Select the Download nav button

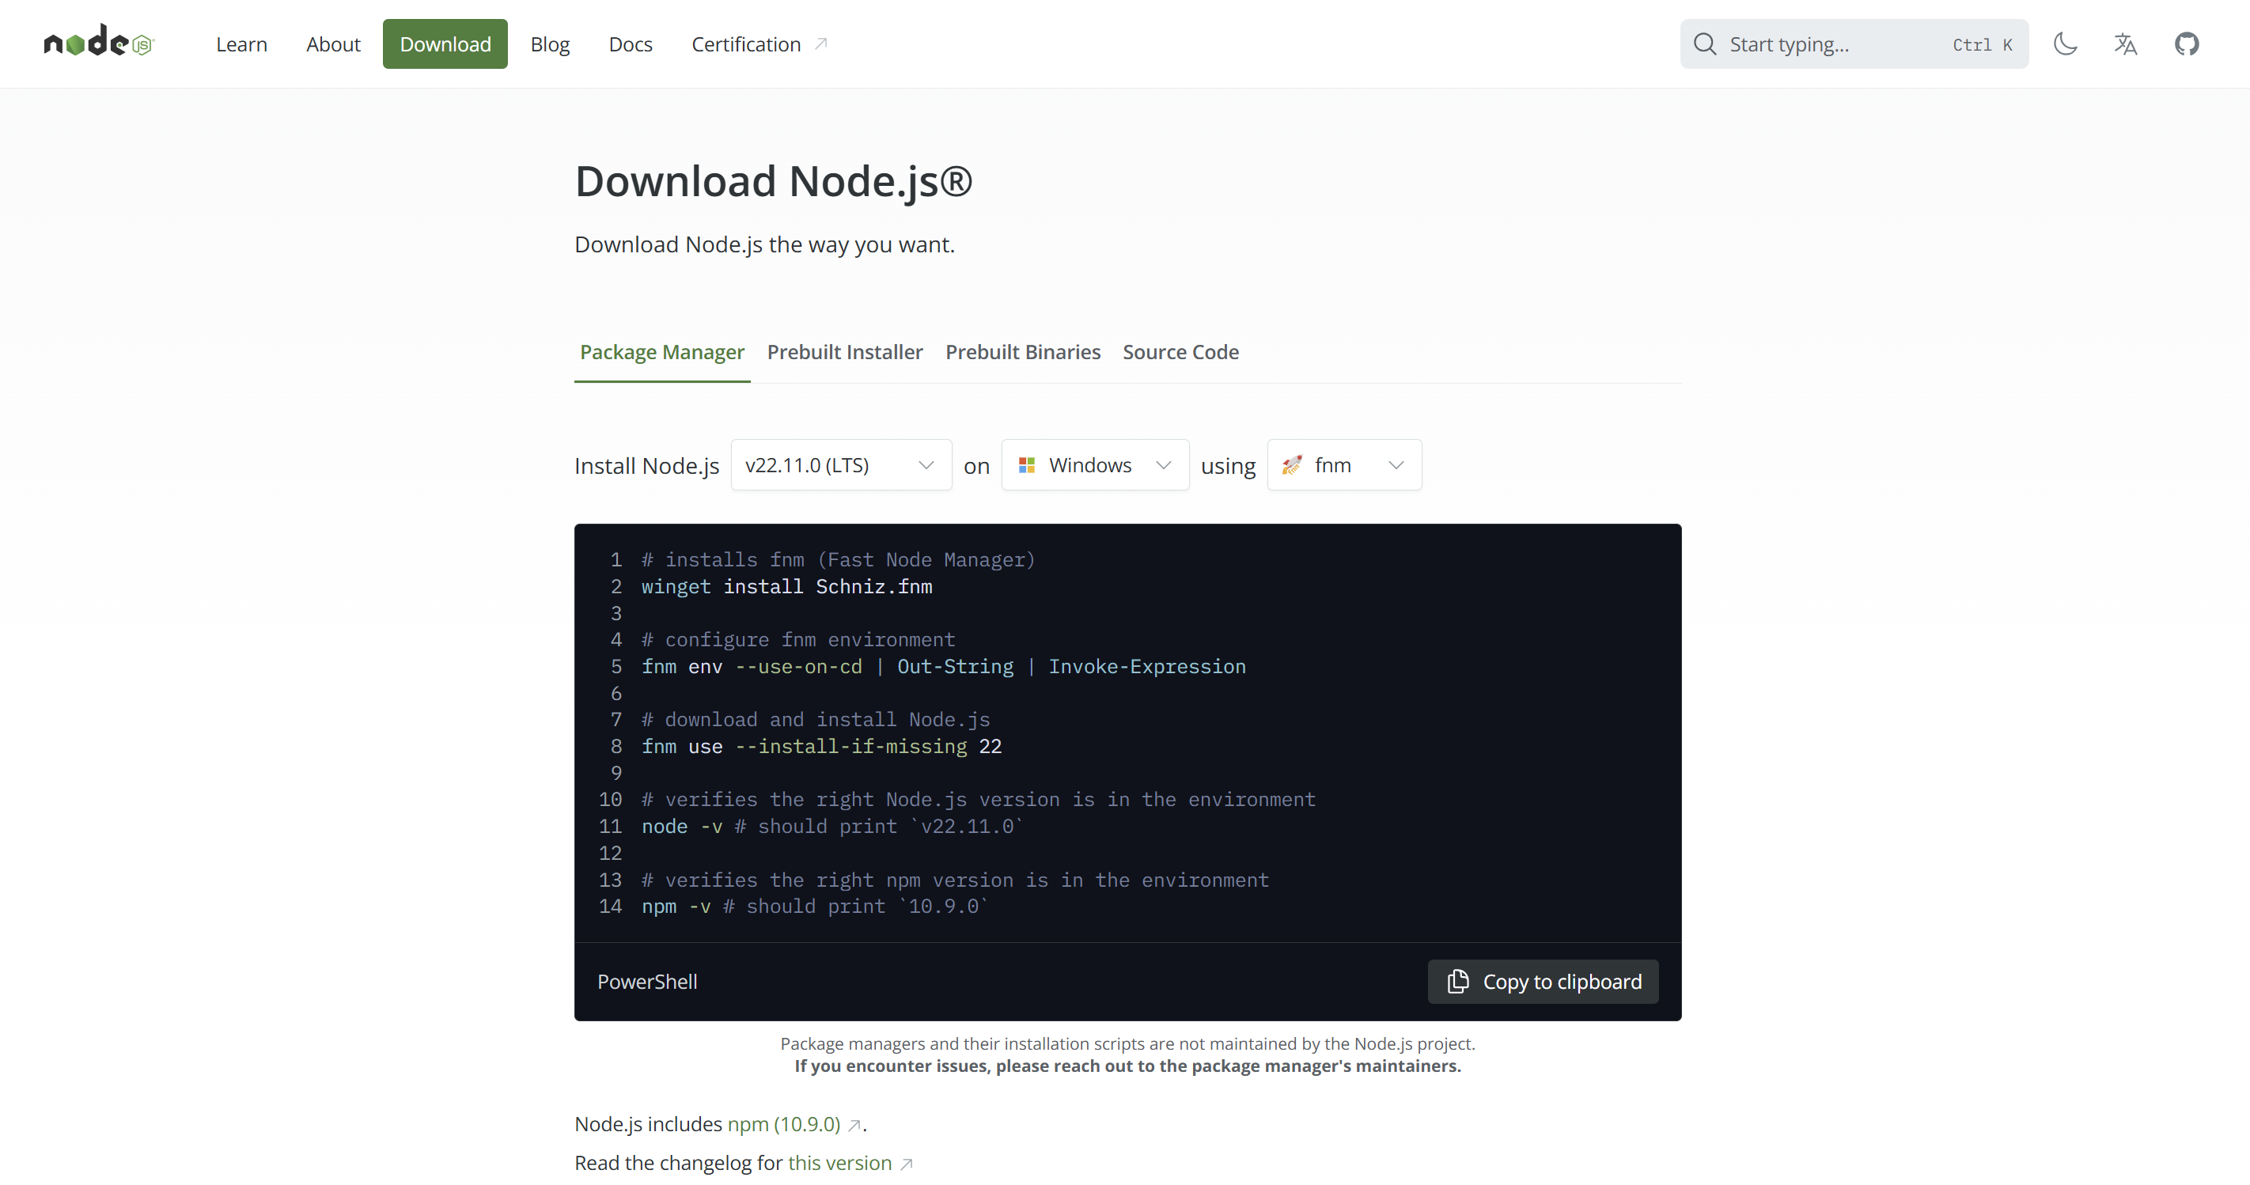tap(445, 44)
